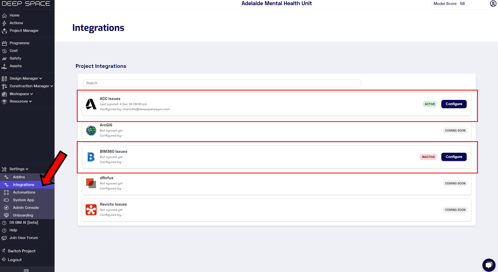Screen dimensions: 498x272
Task: Click the BIM360 Issues logo icon
Action: click(x=91, y=157)
